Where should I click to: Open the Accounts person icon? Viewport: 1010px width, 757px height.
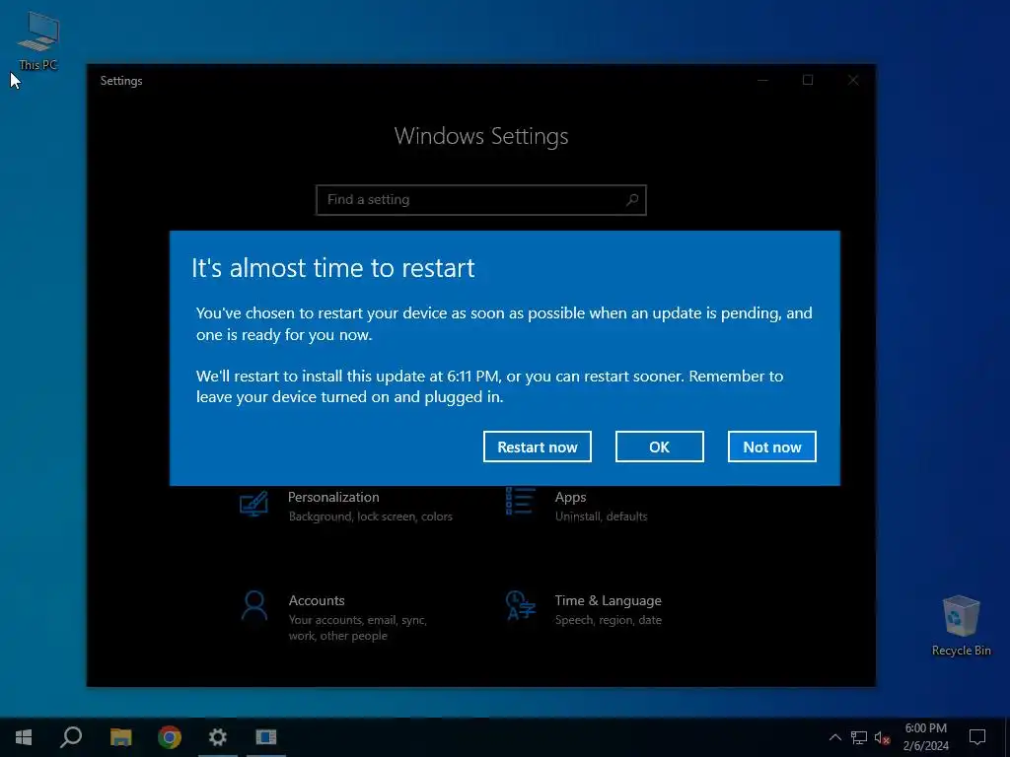coord(254,606)
